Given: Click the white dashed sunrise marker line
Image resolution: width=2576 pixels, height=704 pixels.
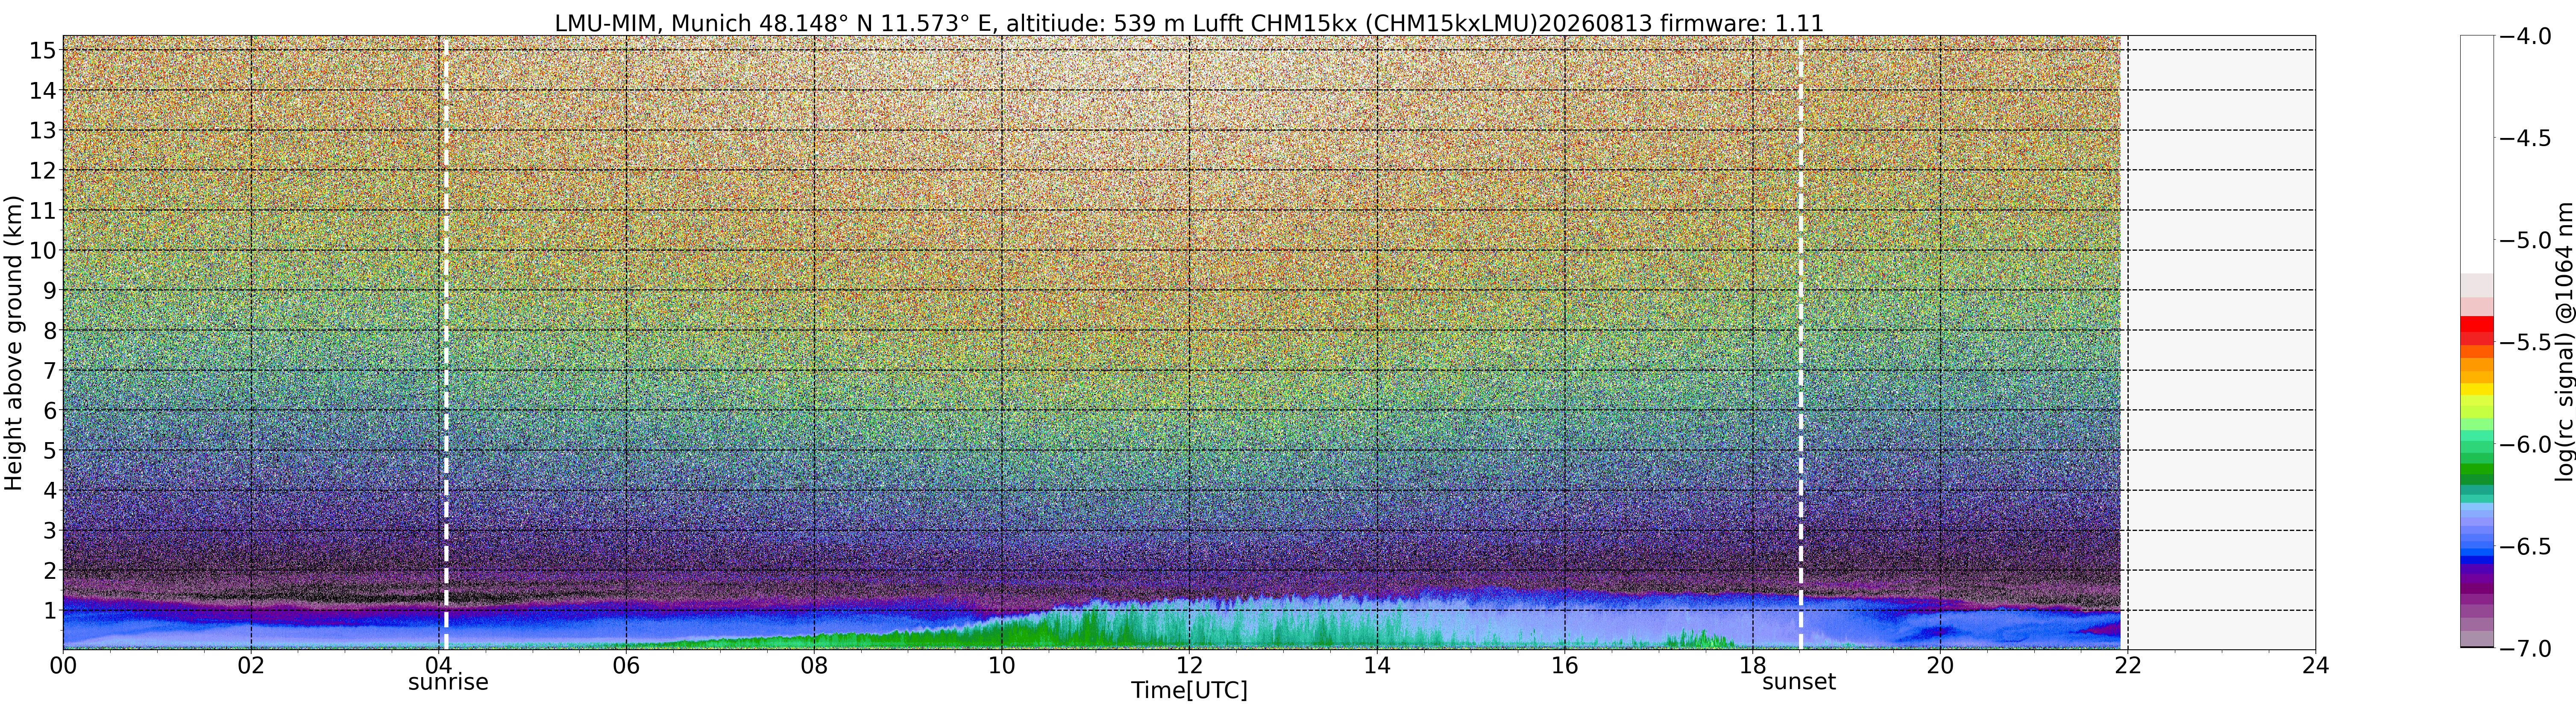Looking at the screenshot, I should pyautogui.click(x=446, y=342).
